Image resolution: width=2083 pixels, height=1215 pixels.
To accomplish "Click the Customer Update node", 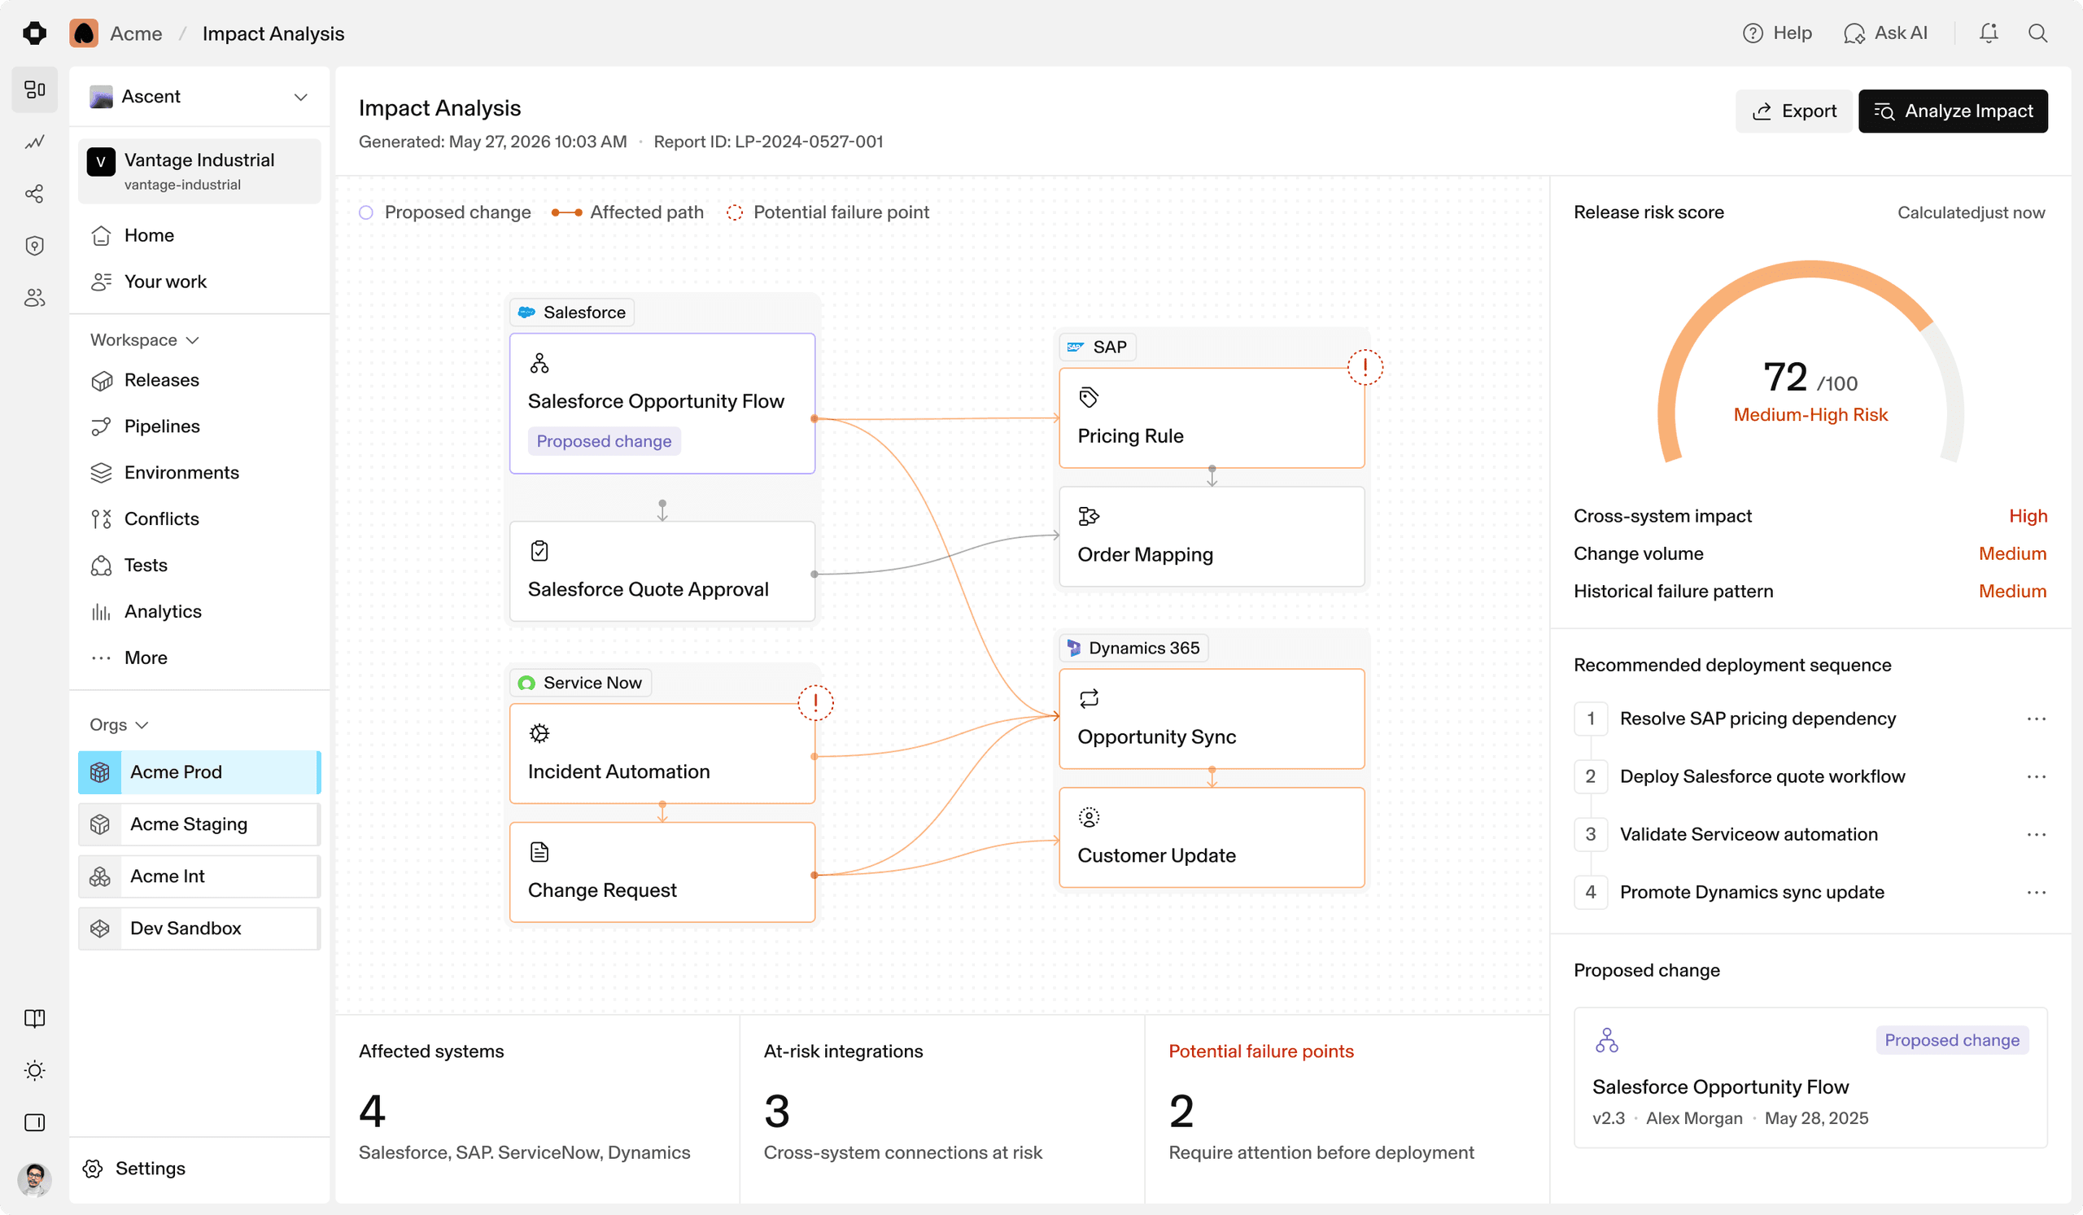I will pos(1212,837).
